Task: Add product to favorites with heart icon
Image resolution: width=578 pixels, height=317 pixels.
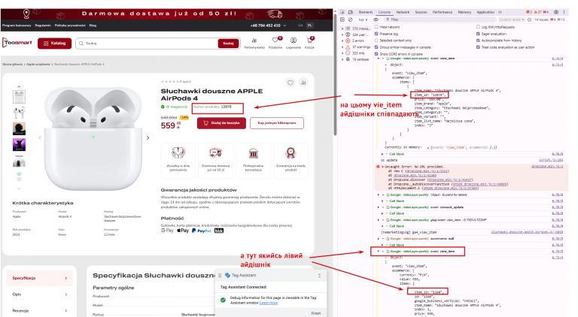Action: pos(291,83)
